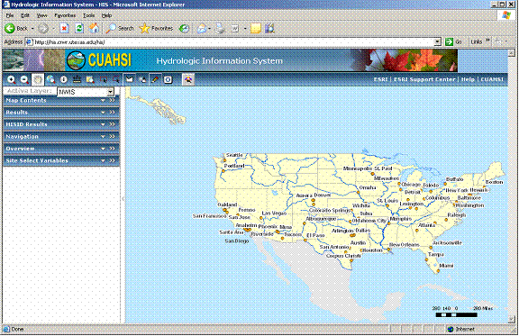Open the View menu
519x336 pixels.
pyautogui.click(x=41, y=15)
